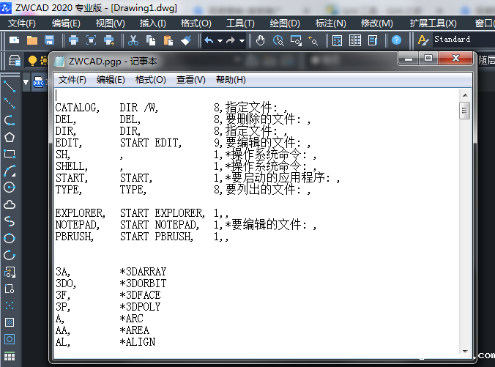Image resolution: width=495 pixels, height=367 pixels.
Task: Expand the Redo history dropdown arrow
Action: (x=242, y=40)
